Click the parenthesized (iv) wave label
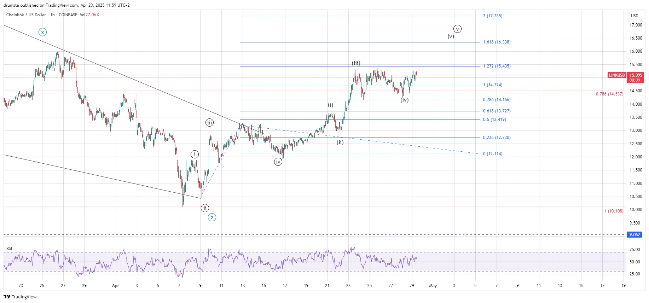This screenshot has width=649, height=303. pos(405,100)
